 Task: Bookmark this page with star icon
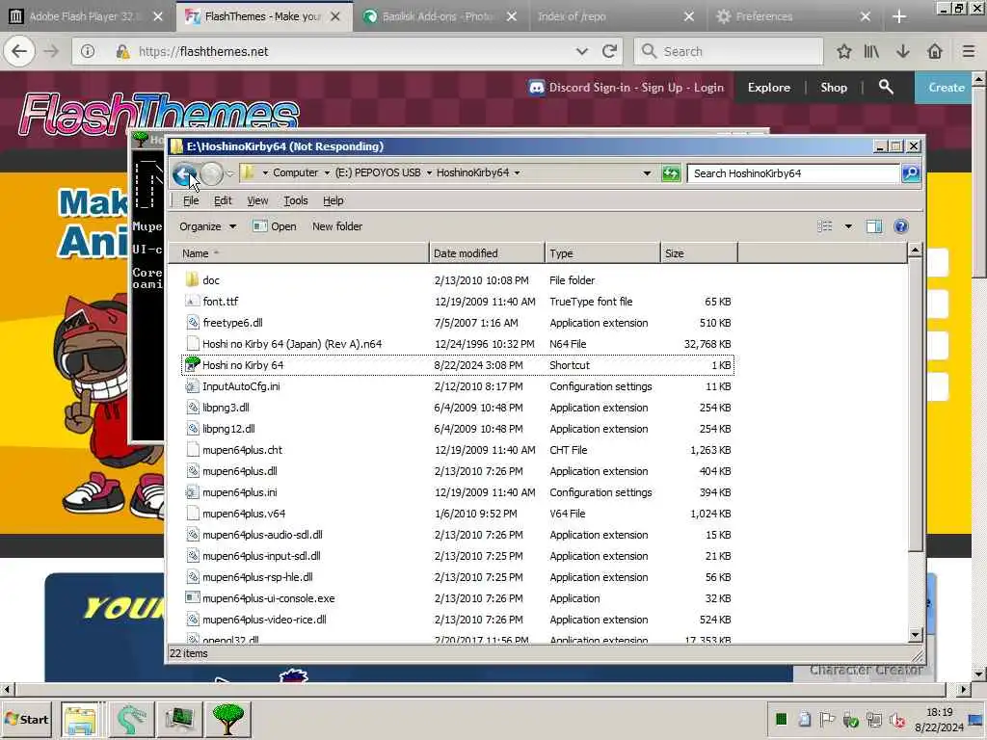click(843, 52)
